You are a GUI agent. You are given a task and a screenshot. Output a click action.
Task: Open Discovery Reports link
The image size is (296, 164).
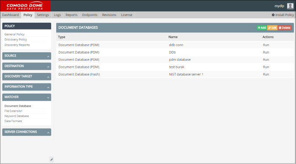(x=17, y=45)
